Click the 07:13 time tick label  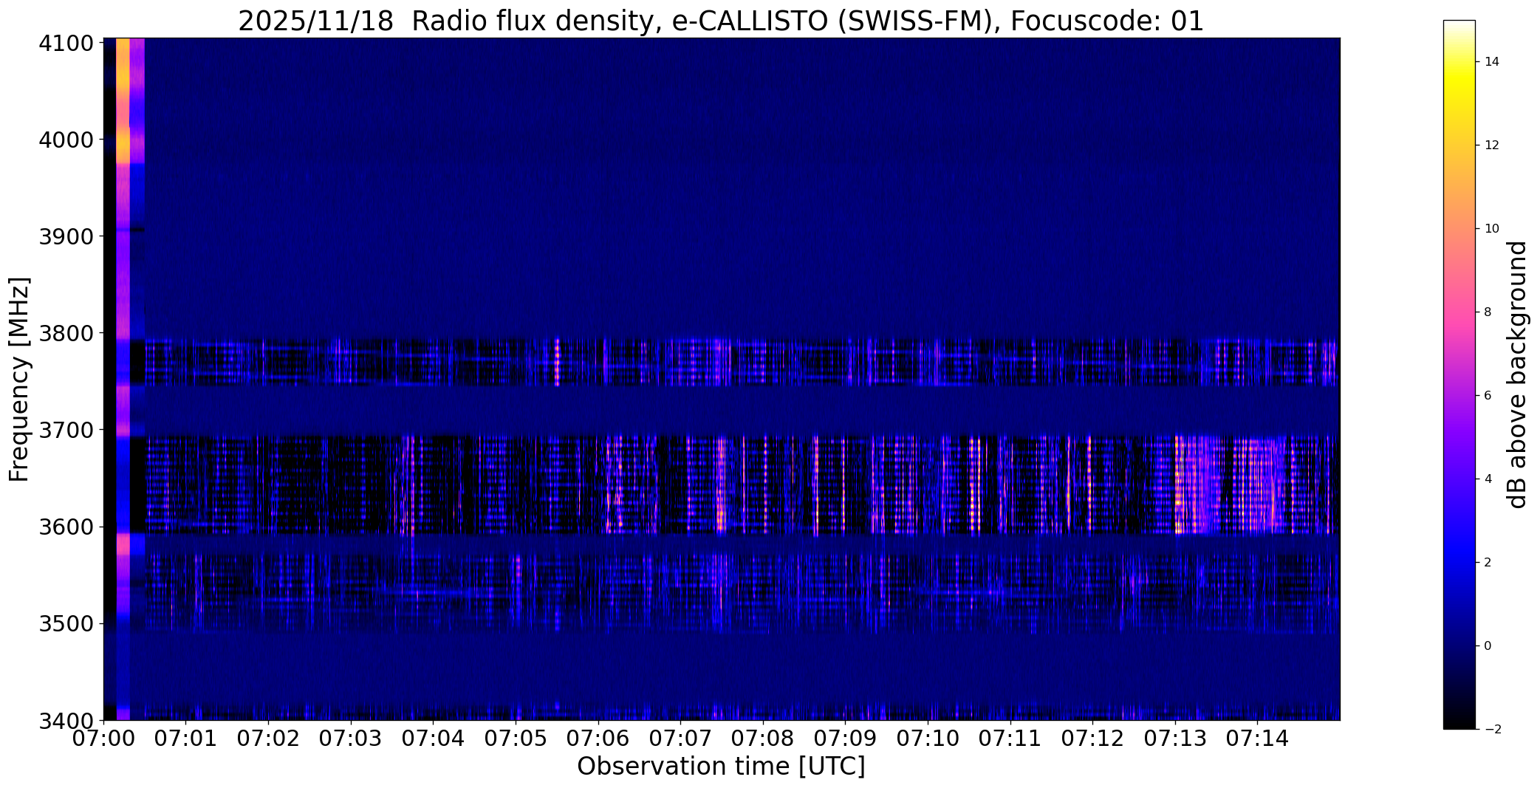(x=1175, y=739)
